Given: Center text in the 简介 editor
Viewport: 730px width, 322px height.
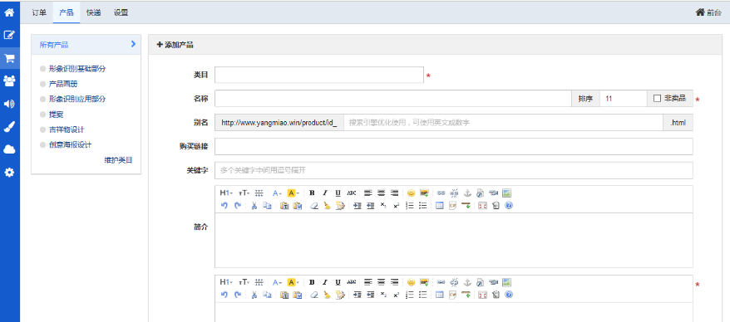Looking at the screenshot, I should (x=382, y=193).
